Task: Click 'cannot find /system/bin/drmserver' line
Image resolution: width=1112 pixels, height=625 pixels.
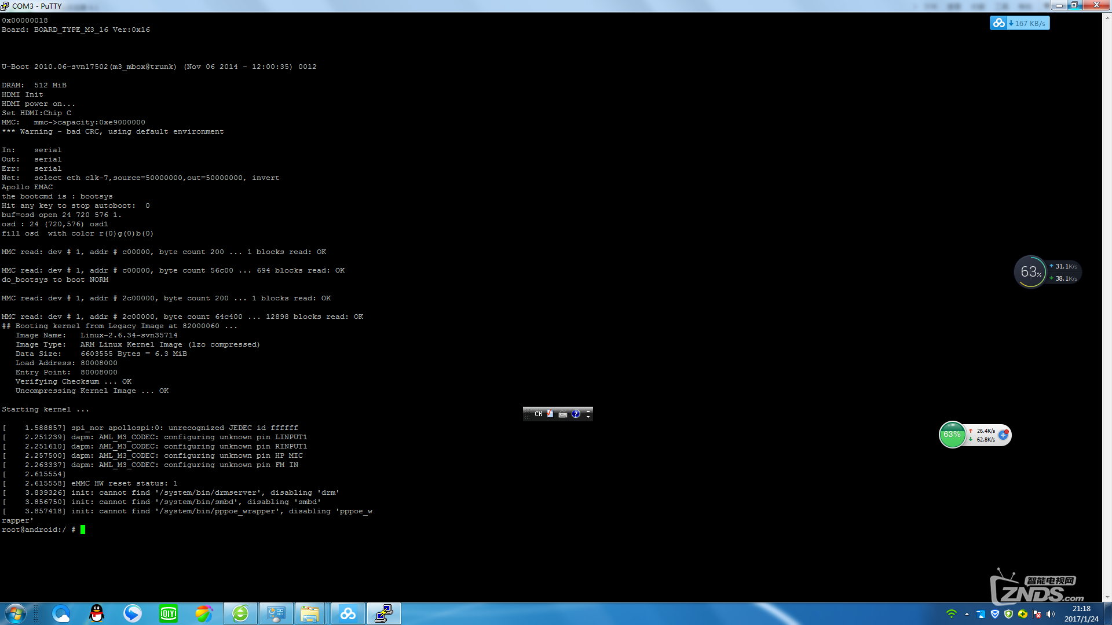Action: (171, 492)
